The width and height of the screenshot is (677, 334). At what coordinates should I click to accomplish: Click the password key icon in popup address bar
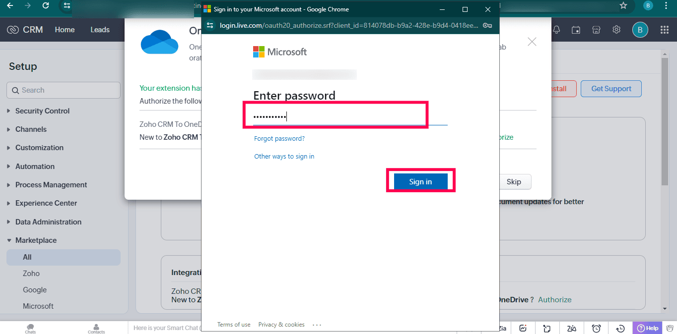tap(487, 25)
